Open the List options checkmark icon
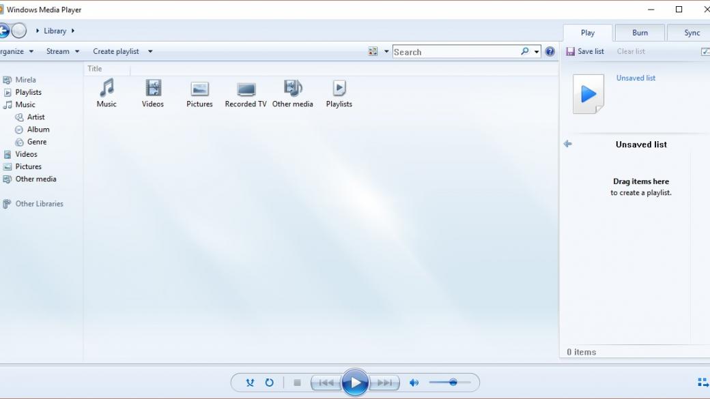Screen dimensions: 710x399 coord(705,52)
